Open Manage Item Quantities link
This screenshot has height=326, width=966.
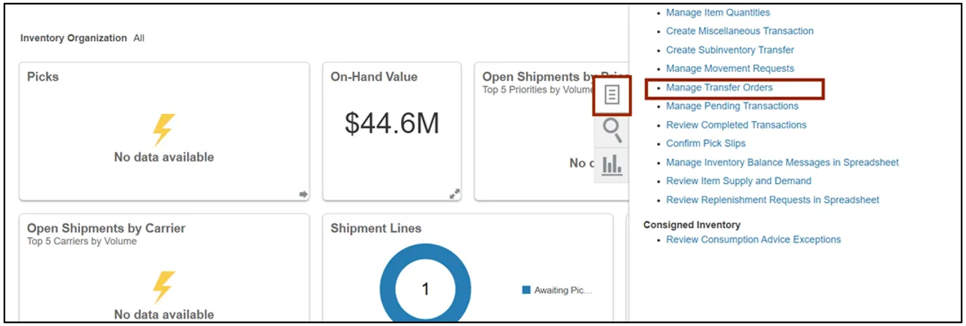(x=718, y=13)
